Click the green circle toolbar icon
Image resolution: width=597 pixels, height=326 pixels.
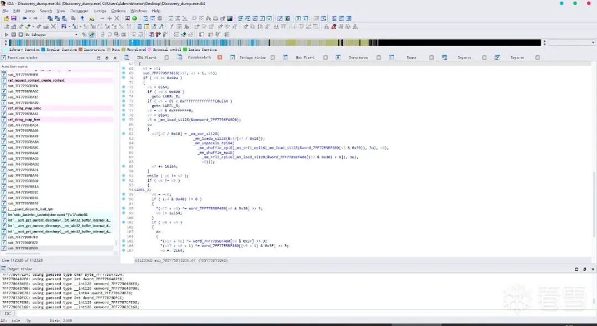[x=134, y=18]
